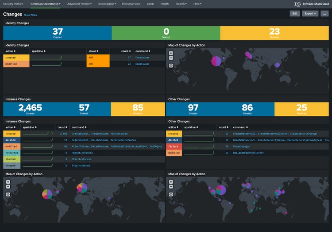Click the Edit dashboard button
Viewport: 332px width, 232px height.
pyautogui.click(x=294, y=14)
